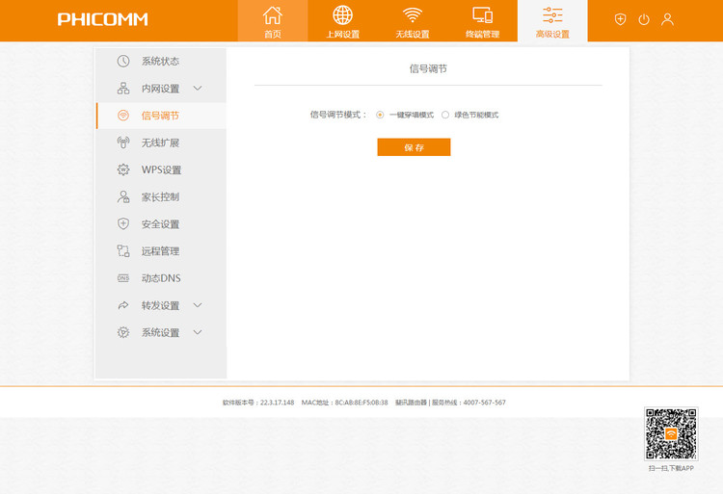
Task: Click the terminal device management icon
Action: click(482, 15)
